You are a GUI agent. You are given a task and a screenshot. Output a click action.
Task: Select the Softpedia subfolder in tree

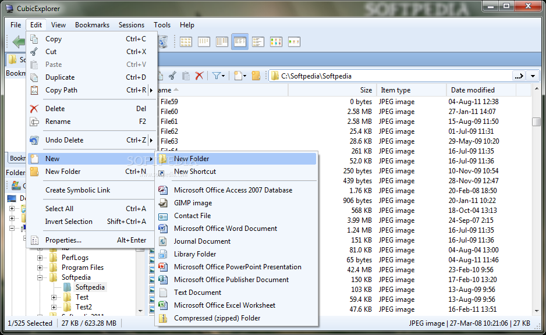pos(90,287)
